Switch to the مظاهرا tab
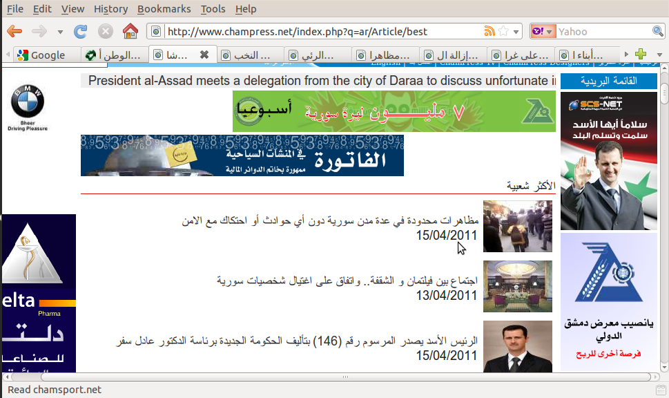 [x=386, y=55]
